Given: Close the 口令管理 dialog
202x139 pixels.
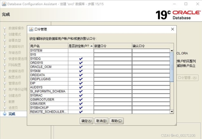Looking at the screenshot, I should pyautogui.click(x=172, y=29).
